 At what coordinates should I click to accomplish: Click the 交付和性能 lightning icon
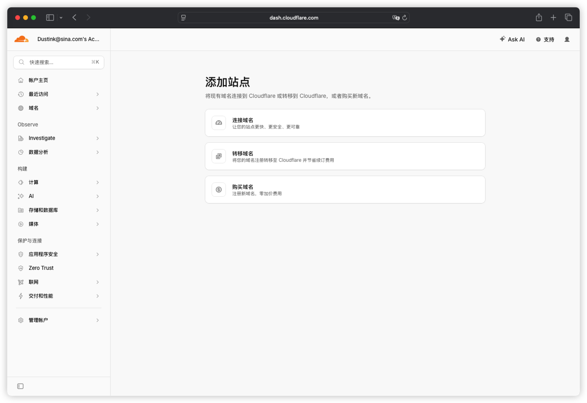pyautogui.click(x=21, y=296)
